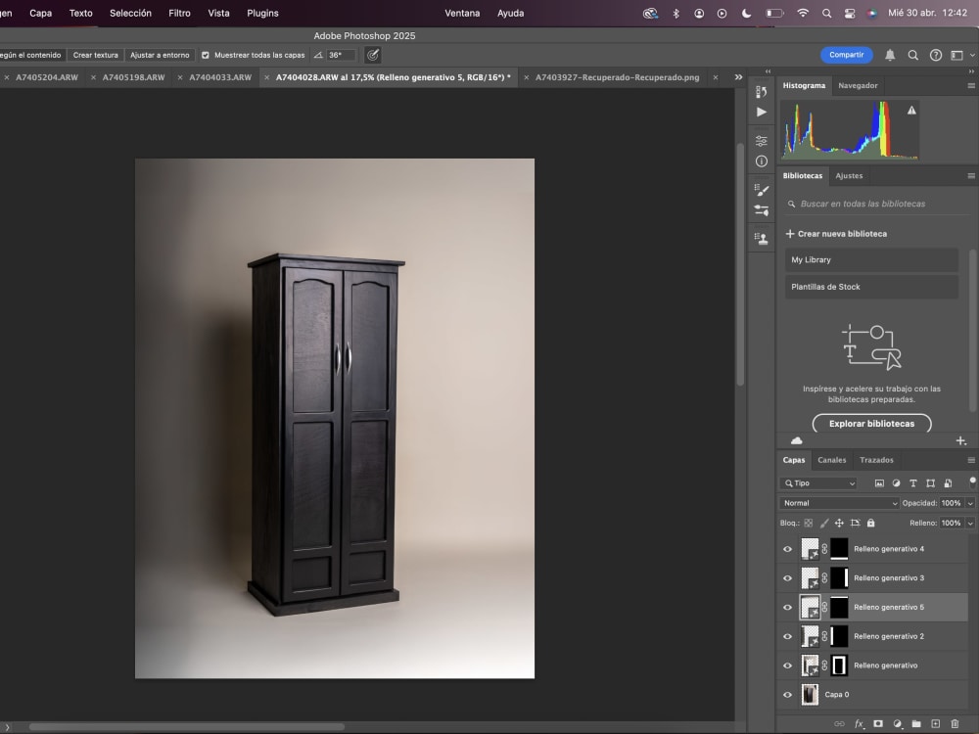Screen dimensions: 979x734
Task: Switch to the Trazados tab
Action: (x=876, y=460)
